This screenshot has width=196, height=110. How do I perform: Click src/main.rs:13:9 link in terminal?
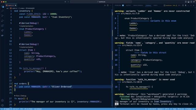point(132,45)
